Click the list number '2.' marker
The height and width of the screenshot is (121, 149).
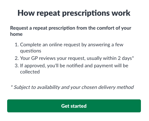point(17,58)
